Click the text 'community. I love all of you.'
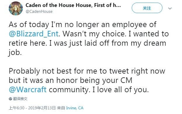 [x=99, y=90]
